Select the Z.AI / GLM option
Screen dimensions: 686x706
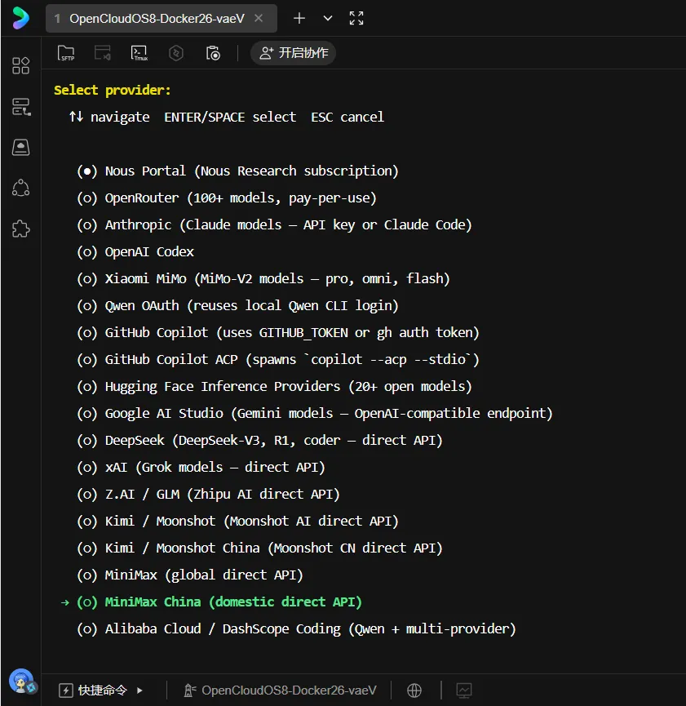208,495
